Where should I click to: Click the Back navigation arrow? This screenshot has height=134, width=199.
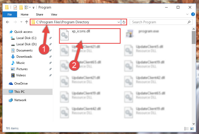[8, 22]
